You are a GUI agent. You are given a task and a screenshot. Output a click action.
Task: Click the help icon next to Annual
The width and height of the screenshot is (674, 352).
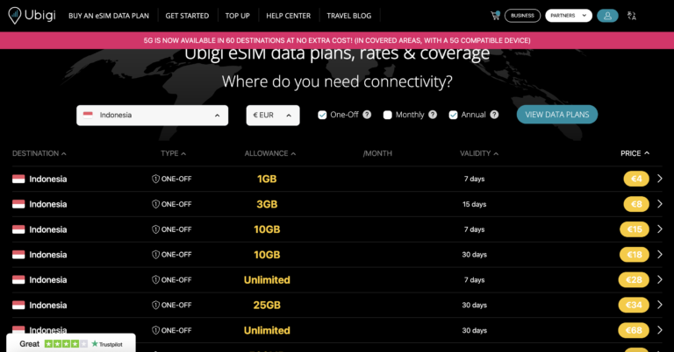(x=494, y=115)
